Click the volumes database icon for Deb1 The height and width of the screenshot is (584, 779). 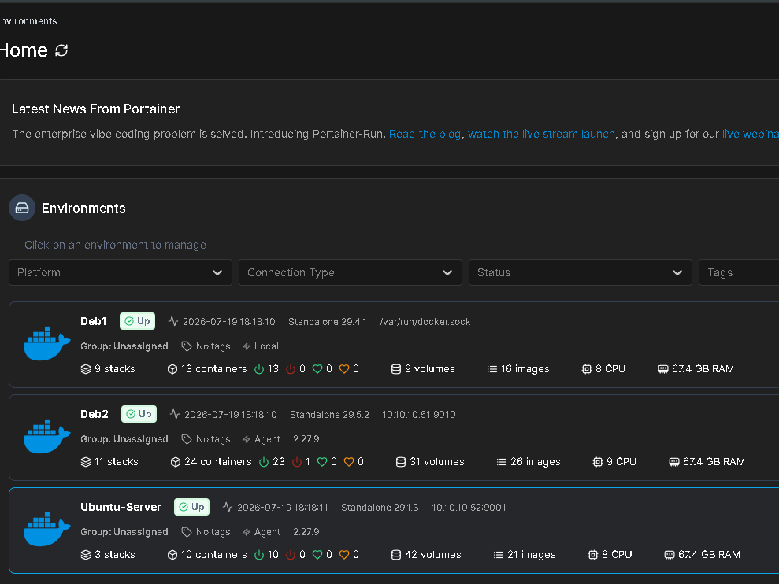pyautogui.click(x=396, y=369)
